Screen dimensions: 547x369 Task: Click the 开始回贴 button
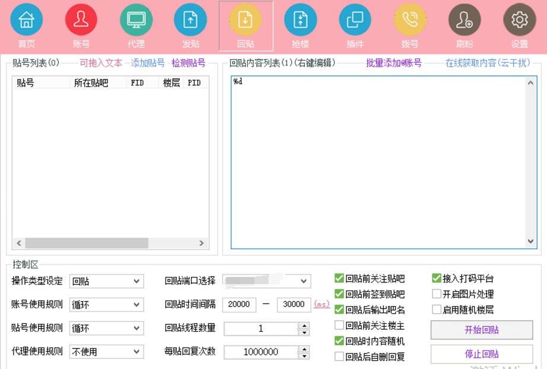pos(482,330)
